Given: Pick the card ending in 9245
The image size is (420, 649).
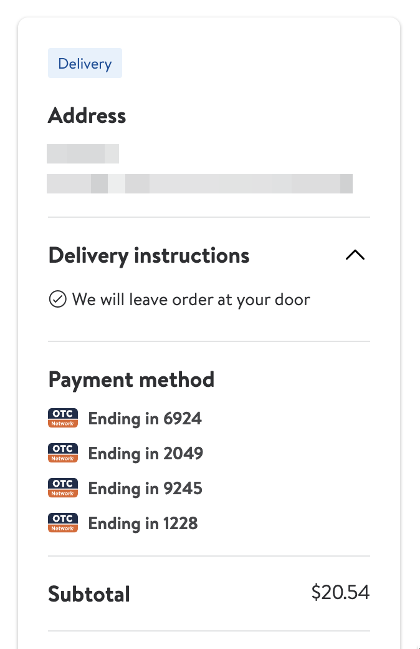Looking at the screenshot, I should [145, 488].
